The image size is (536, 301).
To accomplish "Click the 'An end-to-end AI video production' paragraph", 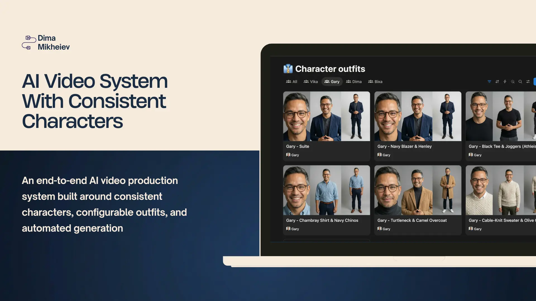I will coord(104,204).
